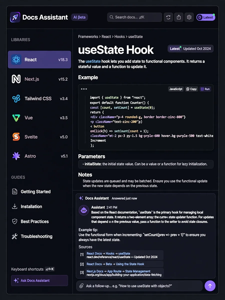Run the example code
Screen dimensions: 225x300
click(x=205, y=89)
